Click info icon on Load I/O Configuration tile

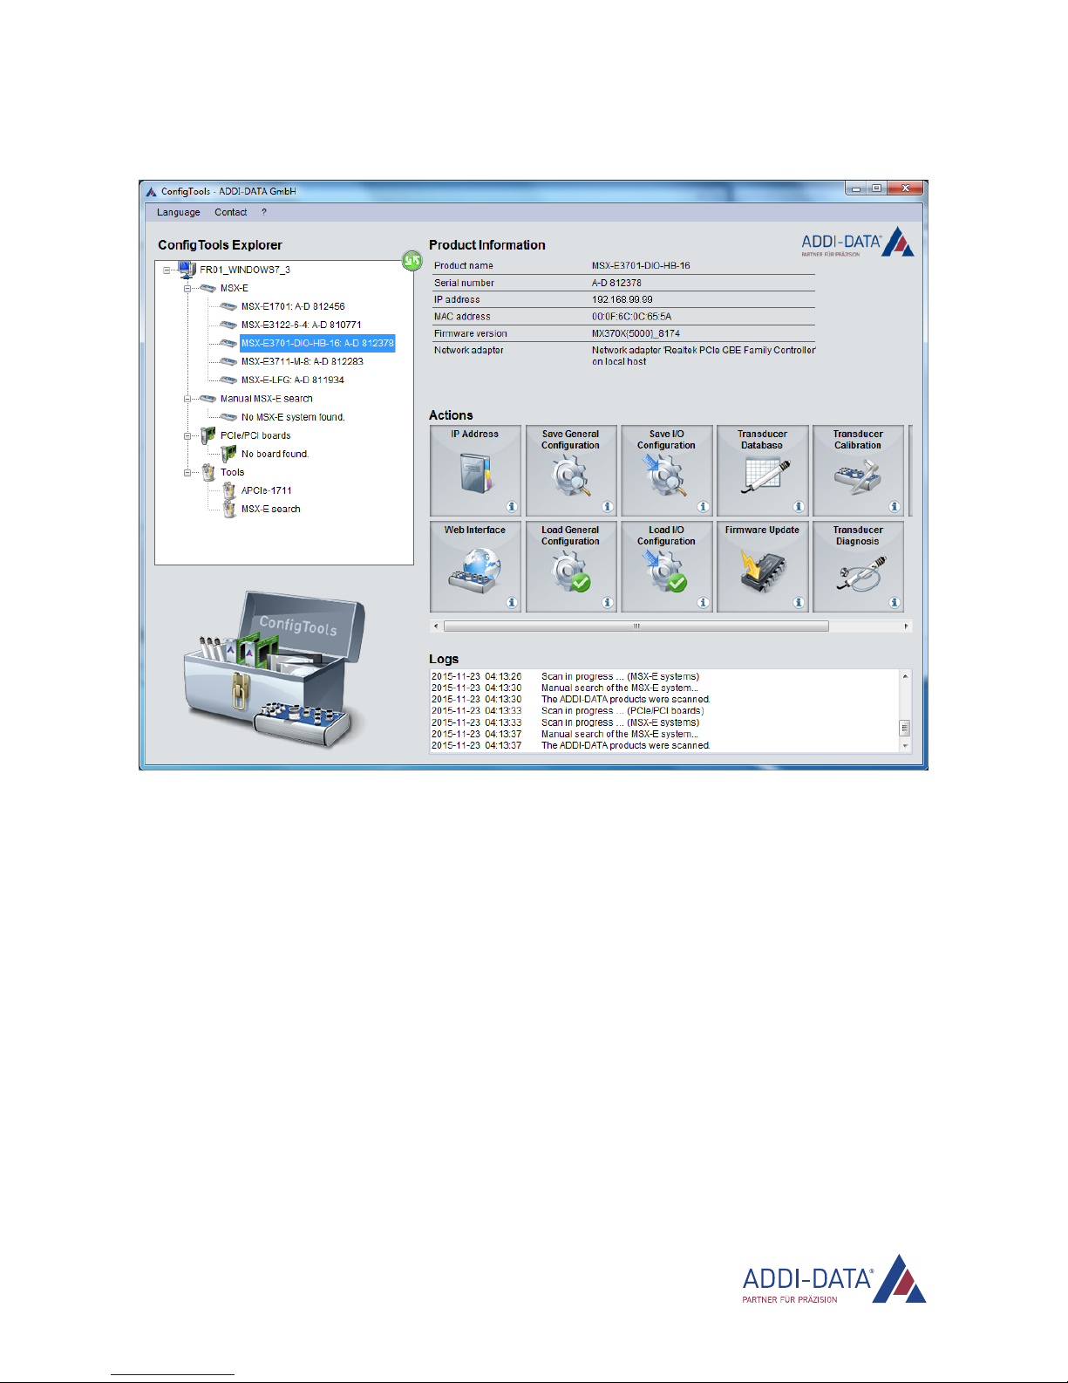click(703, 603)
